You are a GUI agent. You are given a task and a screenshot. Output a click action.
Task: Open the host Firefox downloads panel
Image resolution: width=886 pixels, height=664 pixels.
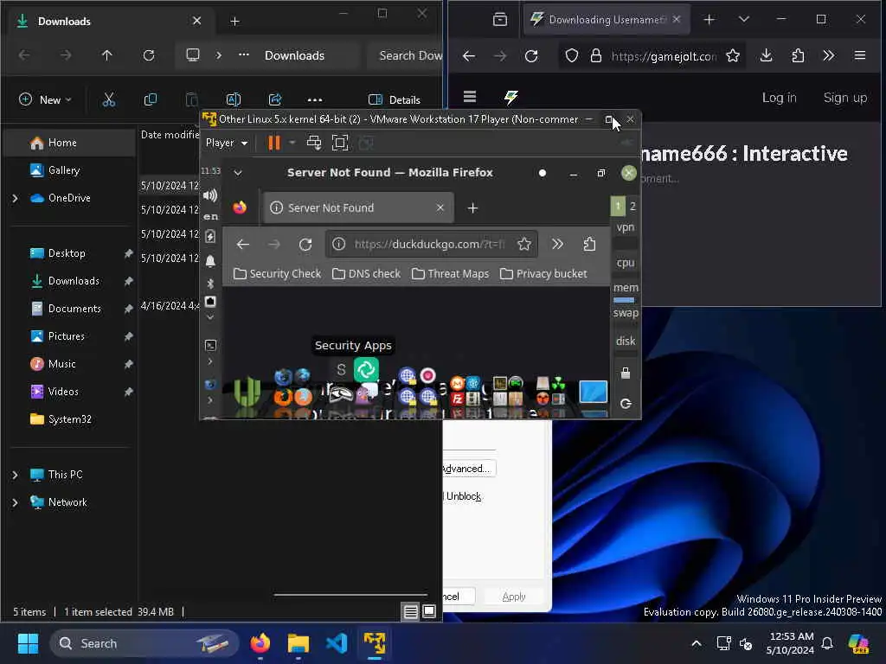(x=767, y=55)
